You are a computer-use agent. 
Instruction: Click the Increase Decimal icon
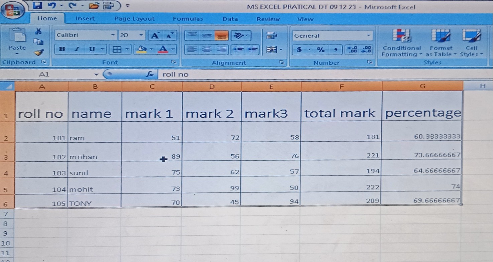352,50
